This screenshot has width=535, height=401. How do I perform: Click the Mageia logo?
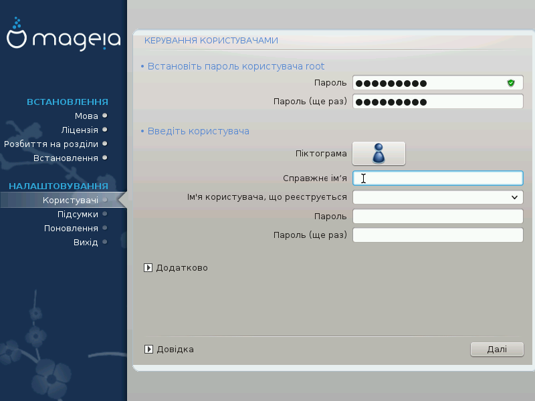[64, 39]
